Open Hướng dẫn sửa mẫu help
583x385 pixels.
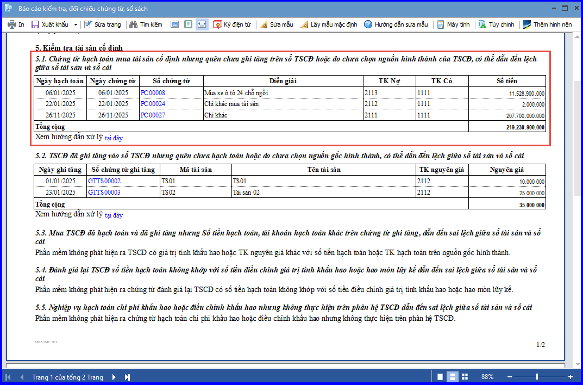coord(396,24)
